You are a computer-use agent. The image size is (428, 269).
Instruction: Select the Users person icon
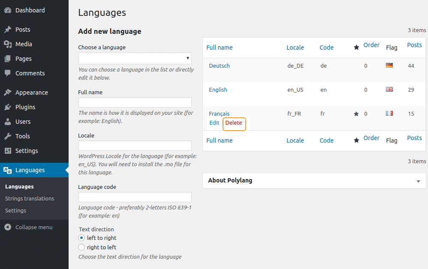(8, 122)
